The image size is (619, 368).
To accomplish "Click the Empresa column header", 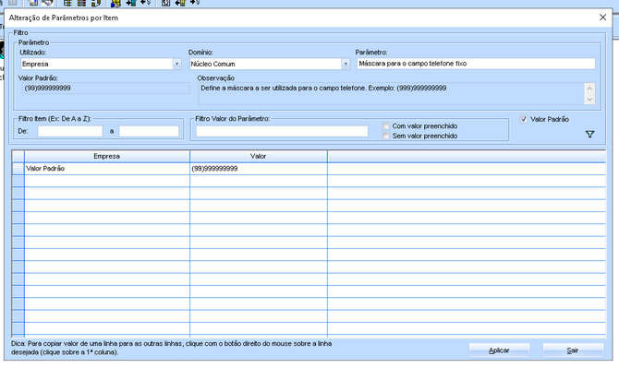I will point(107,157).
